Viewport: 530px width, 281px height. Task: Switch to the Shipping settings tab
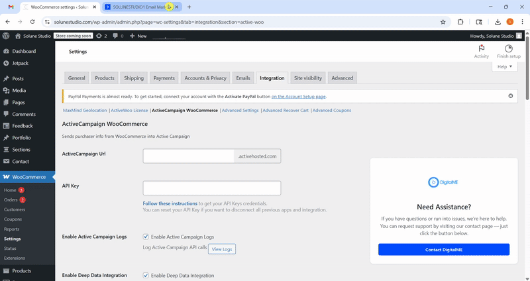tap(134, 78)
